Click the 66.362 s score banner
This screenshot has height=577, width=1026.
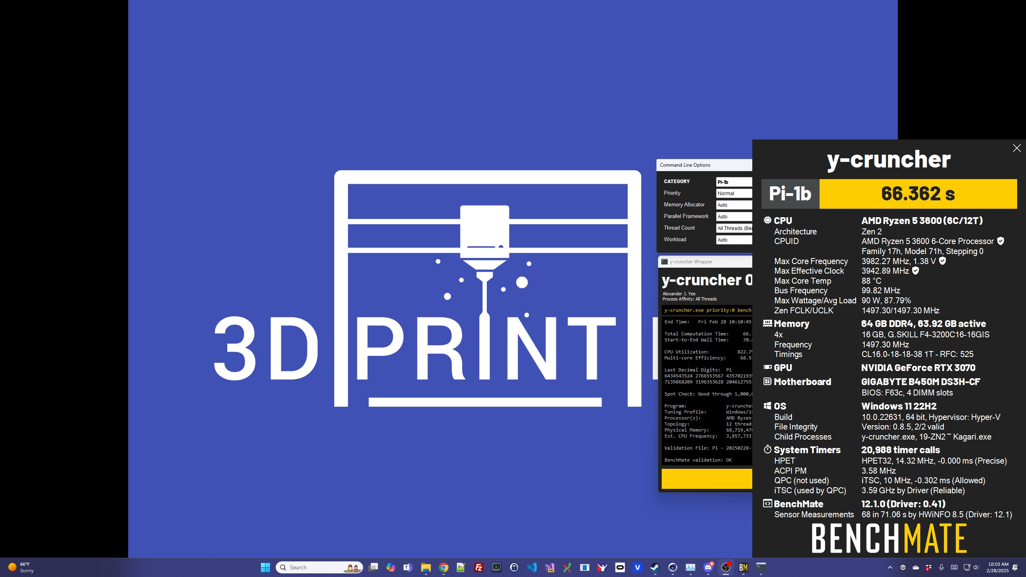(x=918, y=194)
